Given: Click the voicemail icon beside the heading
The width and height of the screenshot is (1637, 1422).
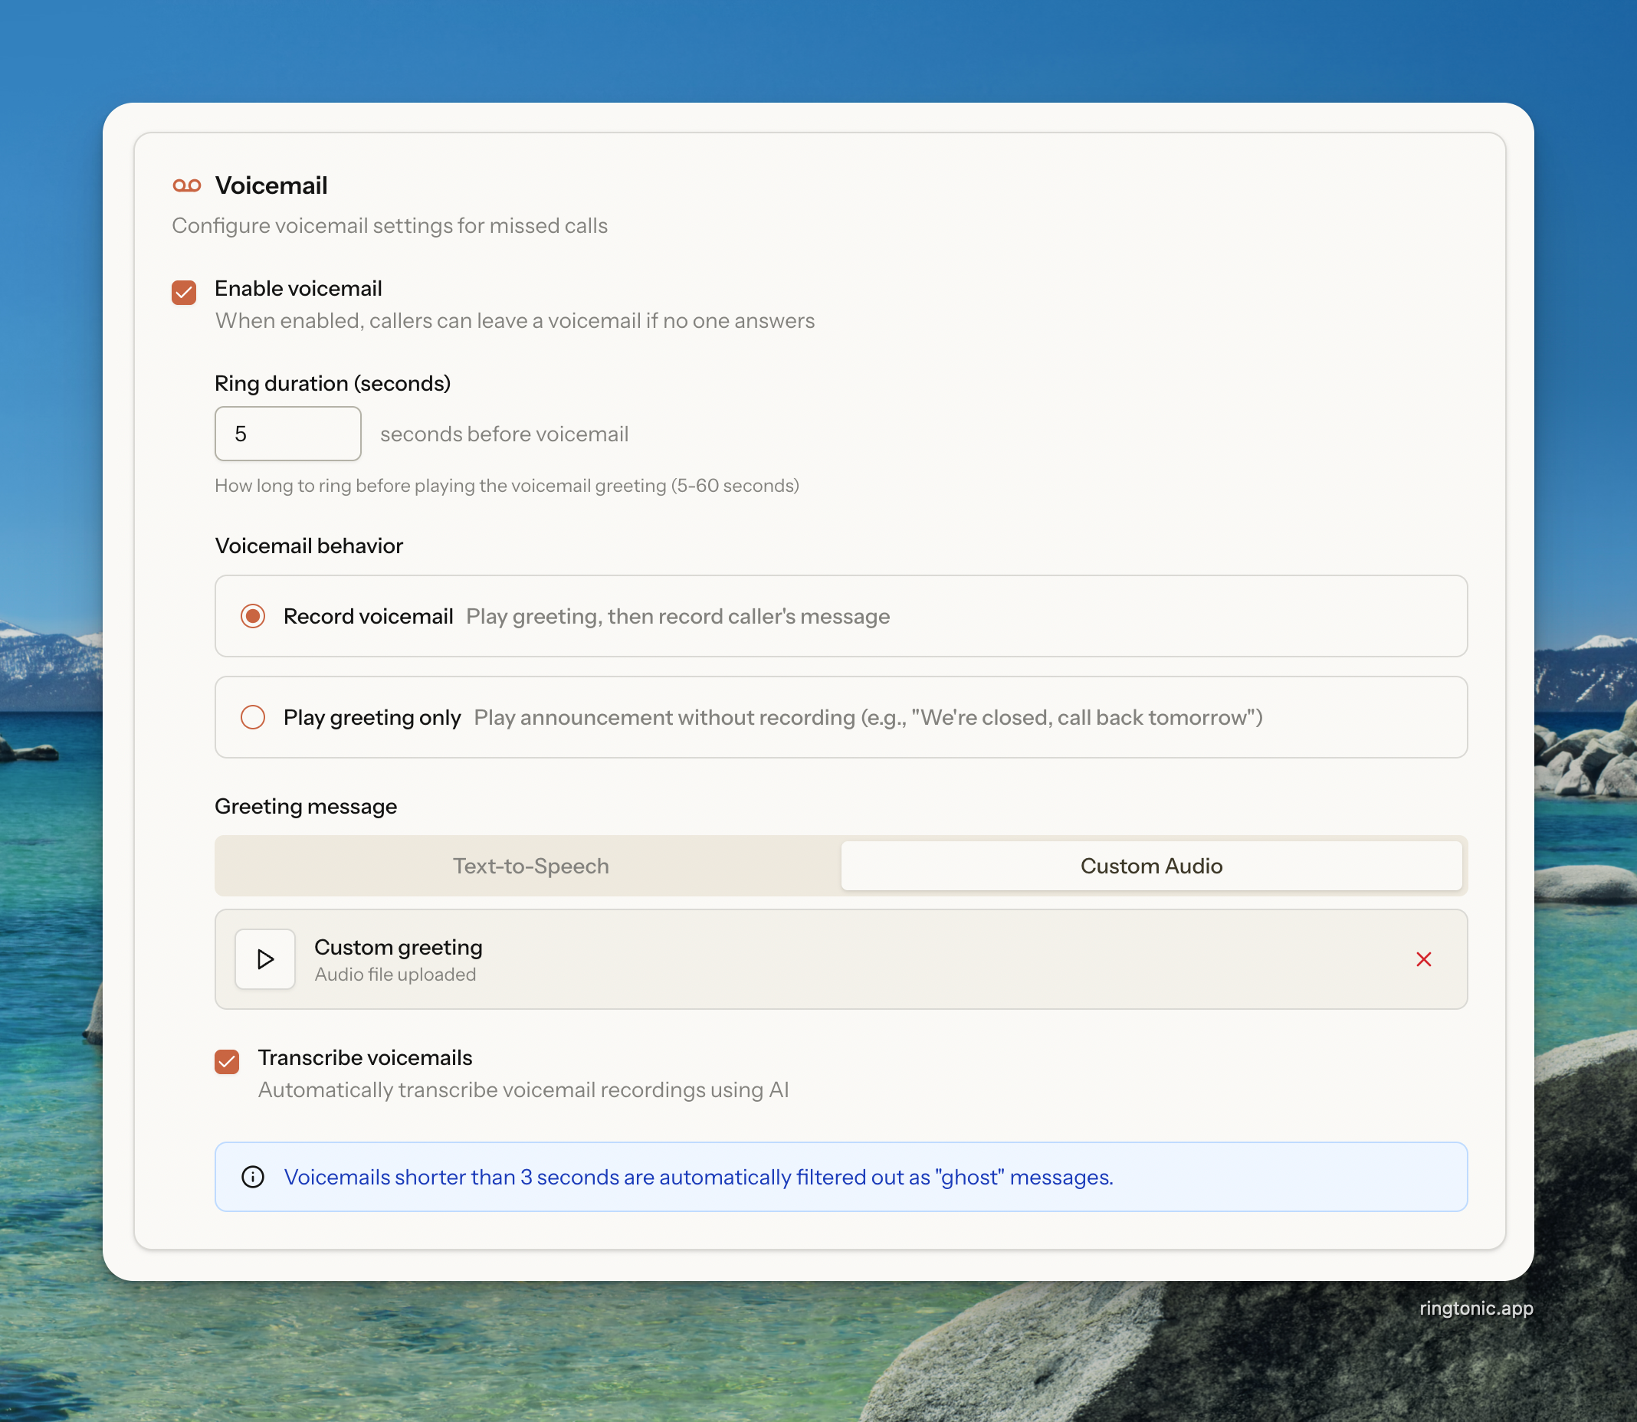Looking at the screenshot, I should pyautogui.click(x=186, y=185).
